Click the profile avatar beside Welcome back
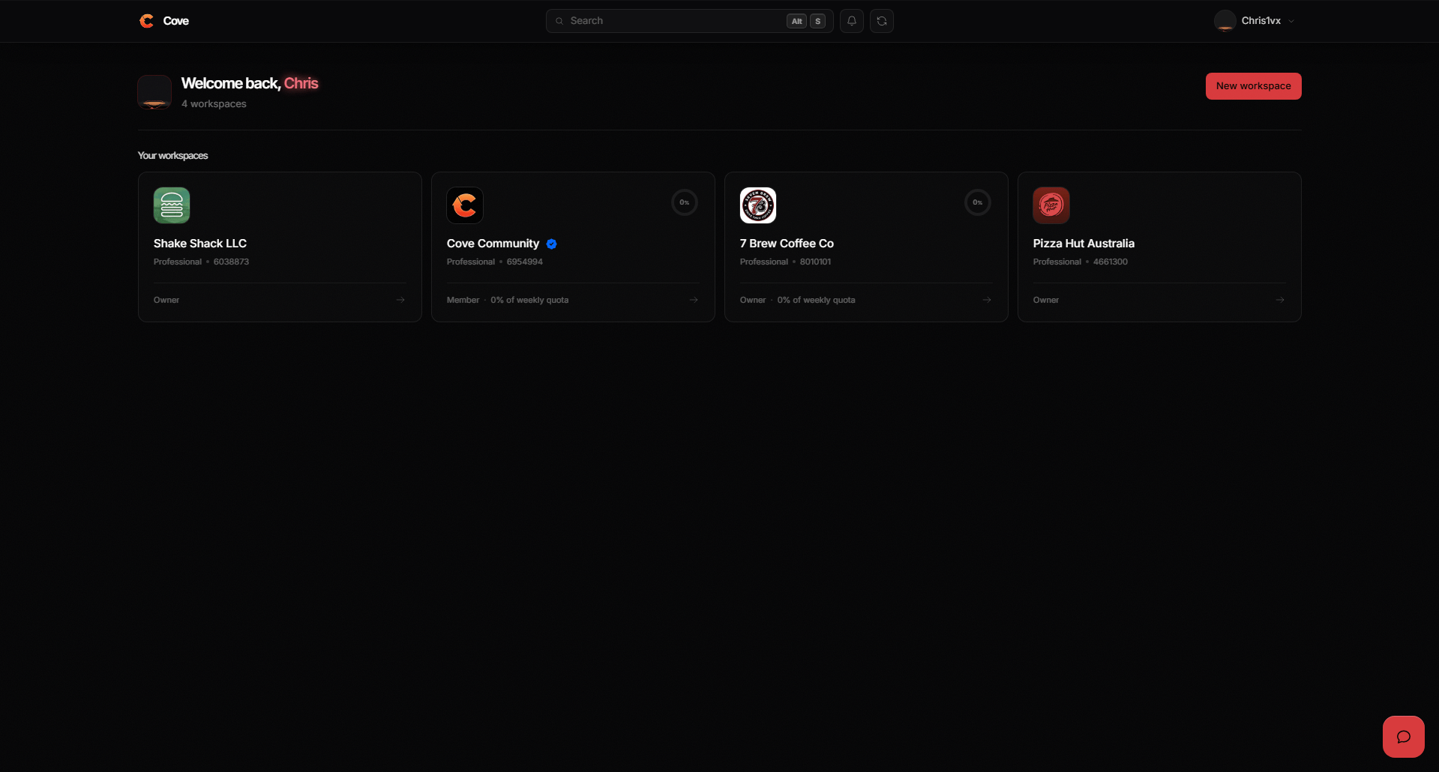Viewport: 1439px width, 772px height. coord(154,92)
